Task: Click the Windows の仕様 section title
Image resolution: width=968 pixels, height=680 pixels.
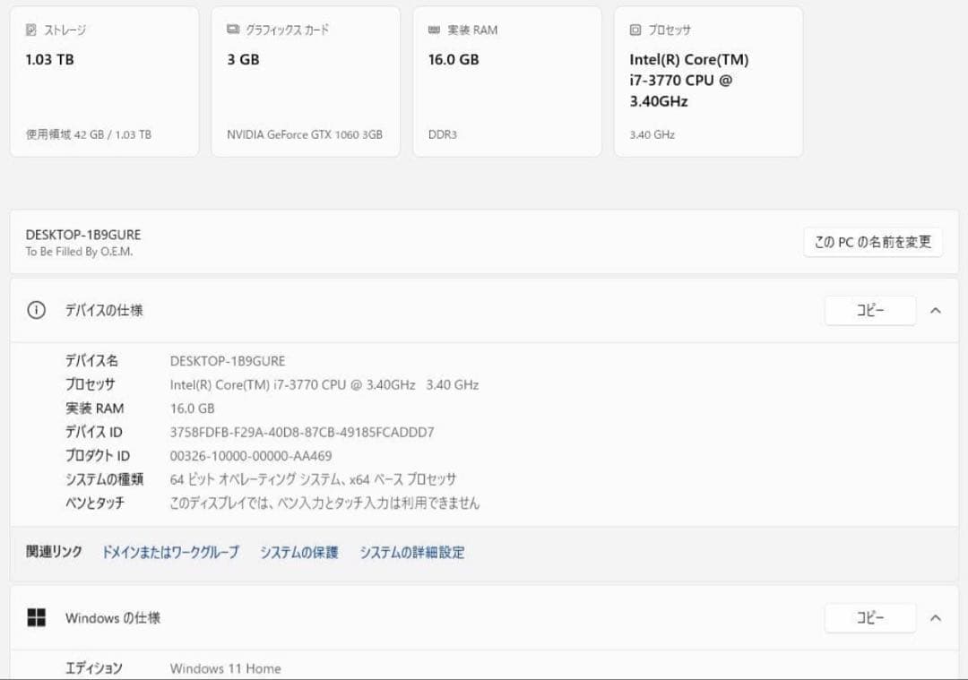Action: click(x=113, y=617)
